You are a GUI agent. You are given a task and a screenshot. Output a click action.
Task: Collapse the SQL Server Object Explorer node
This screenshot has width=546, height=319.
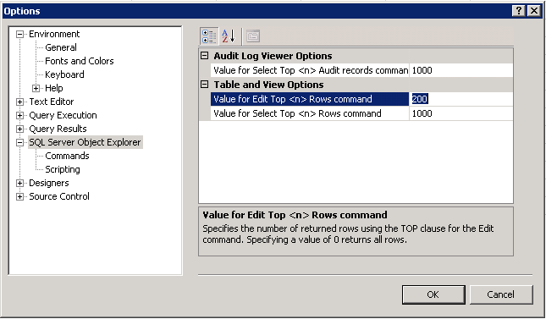click(x=19, y=142)
